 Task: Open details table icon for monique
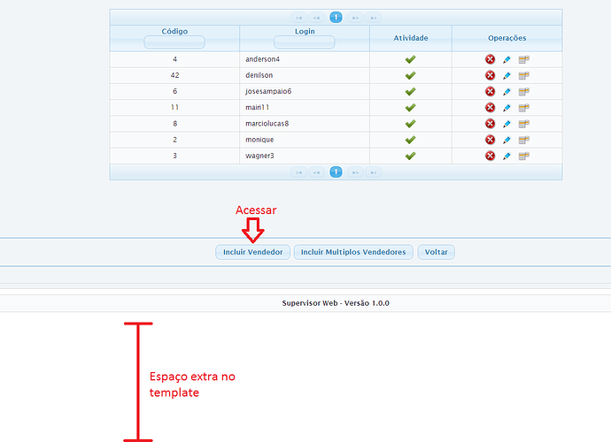pos(523,140)
